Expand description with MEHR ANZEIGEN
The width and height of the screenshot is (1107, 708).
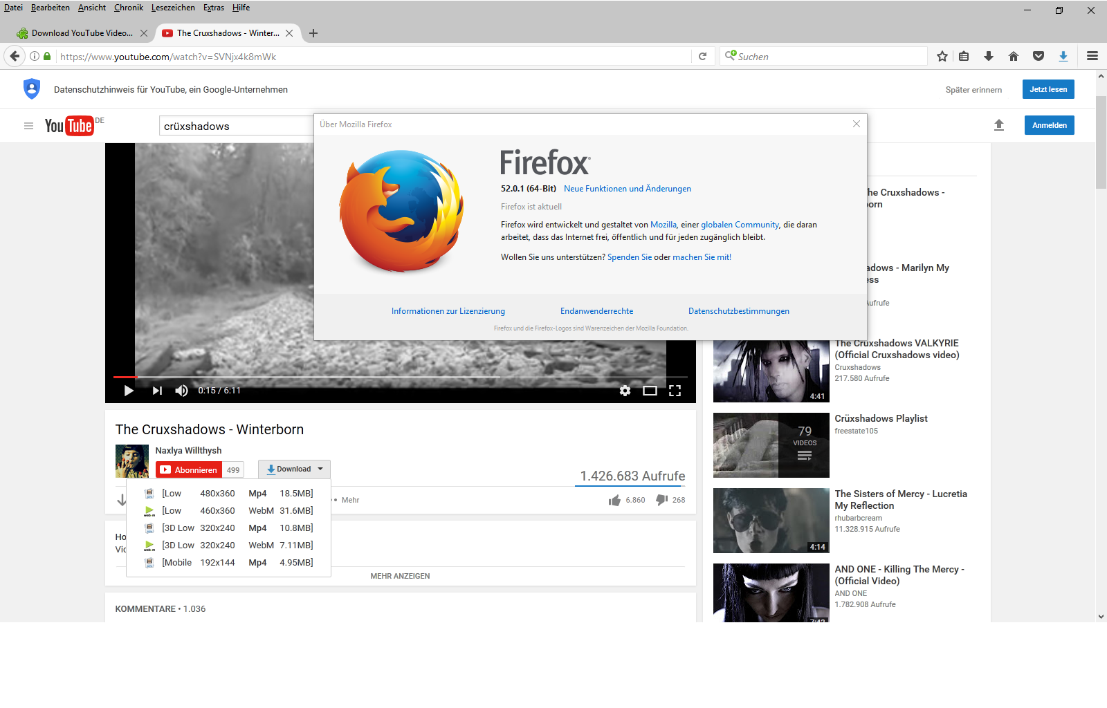[400, 576]
